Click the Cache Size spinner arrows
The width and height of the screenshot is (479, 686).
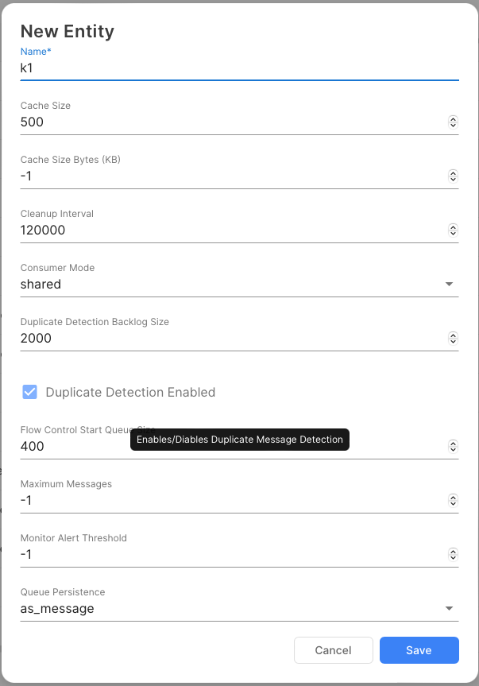click(453, 122)
